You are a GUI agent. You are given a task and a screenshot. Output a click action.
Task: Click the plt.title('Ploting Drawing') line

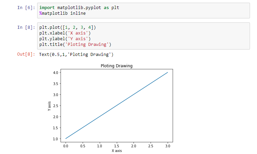click(x=75, y=45)
